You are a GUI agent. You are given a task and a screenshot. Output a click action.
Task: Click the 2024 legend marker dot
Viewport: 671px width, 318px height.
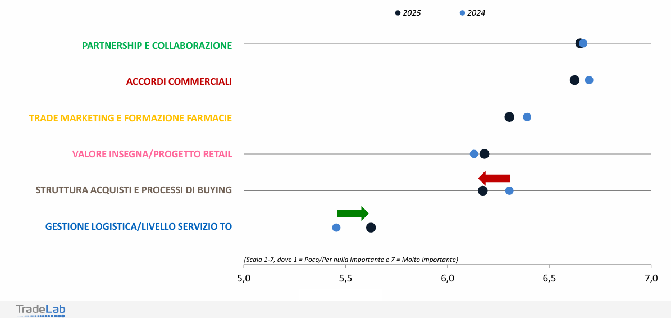click(462, 13)
